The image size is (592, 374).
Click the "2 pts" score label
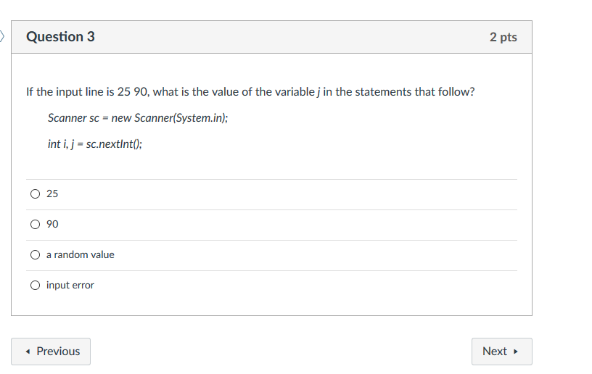503,37
